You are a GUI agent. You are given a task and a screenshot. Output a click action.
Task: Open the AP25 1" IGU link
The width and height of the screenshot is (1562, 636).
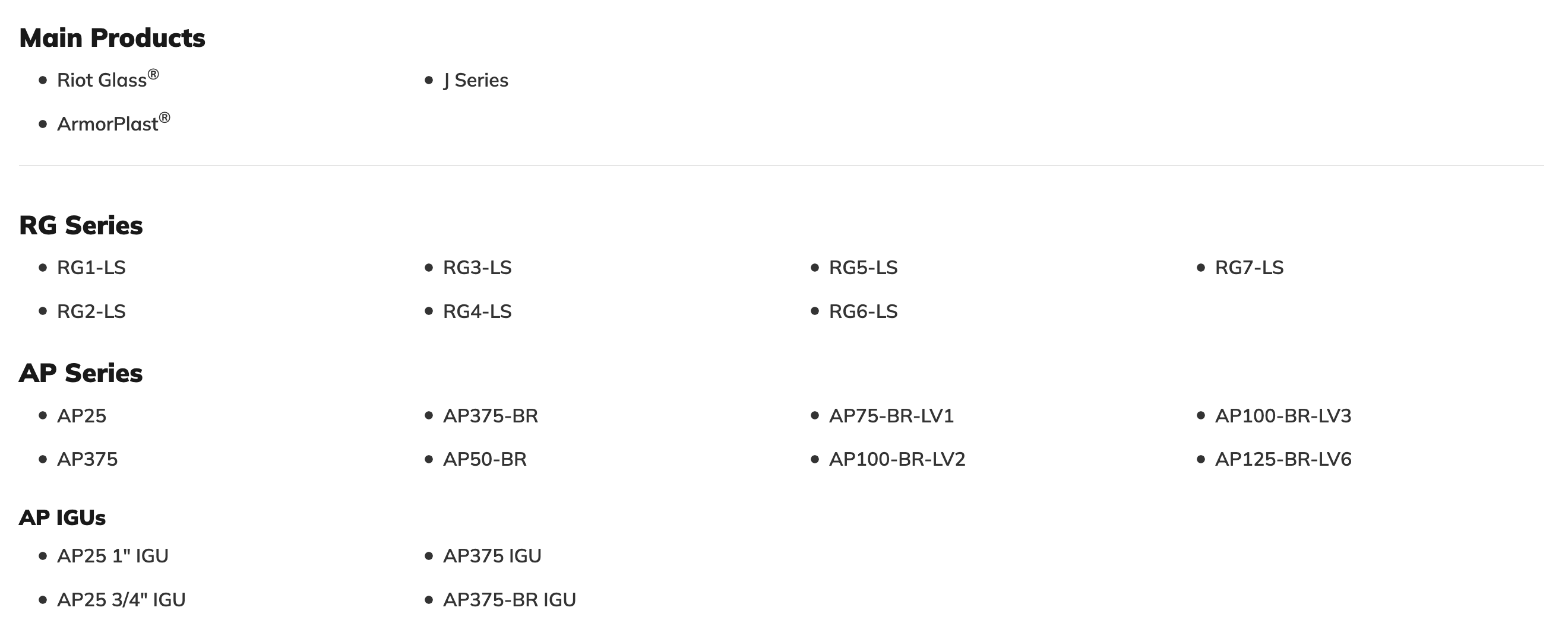pos(113,556)
